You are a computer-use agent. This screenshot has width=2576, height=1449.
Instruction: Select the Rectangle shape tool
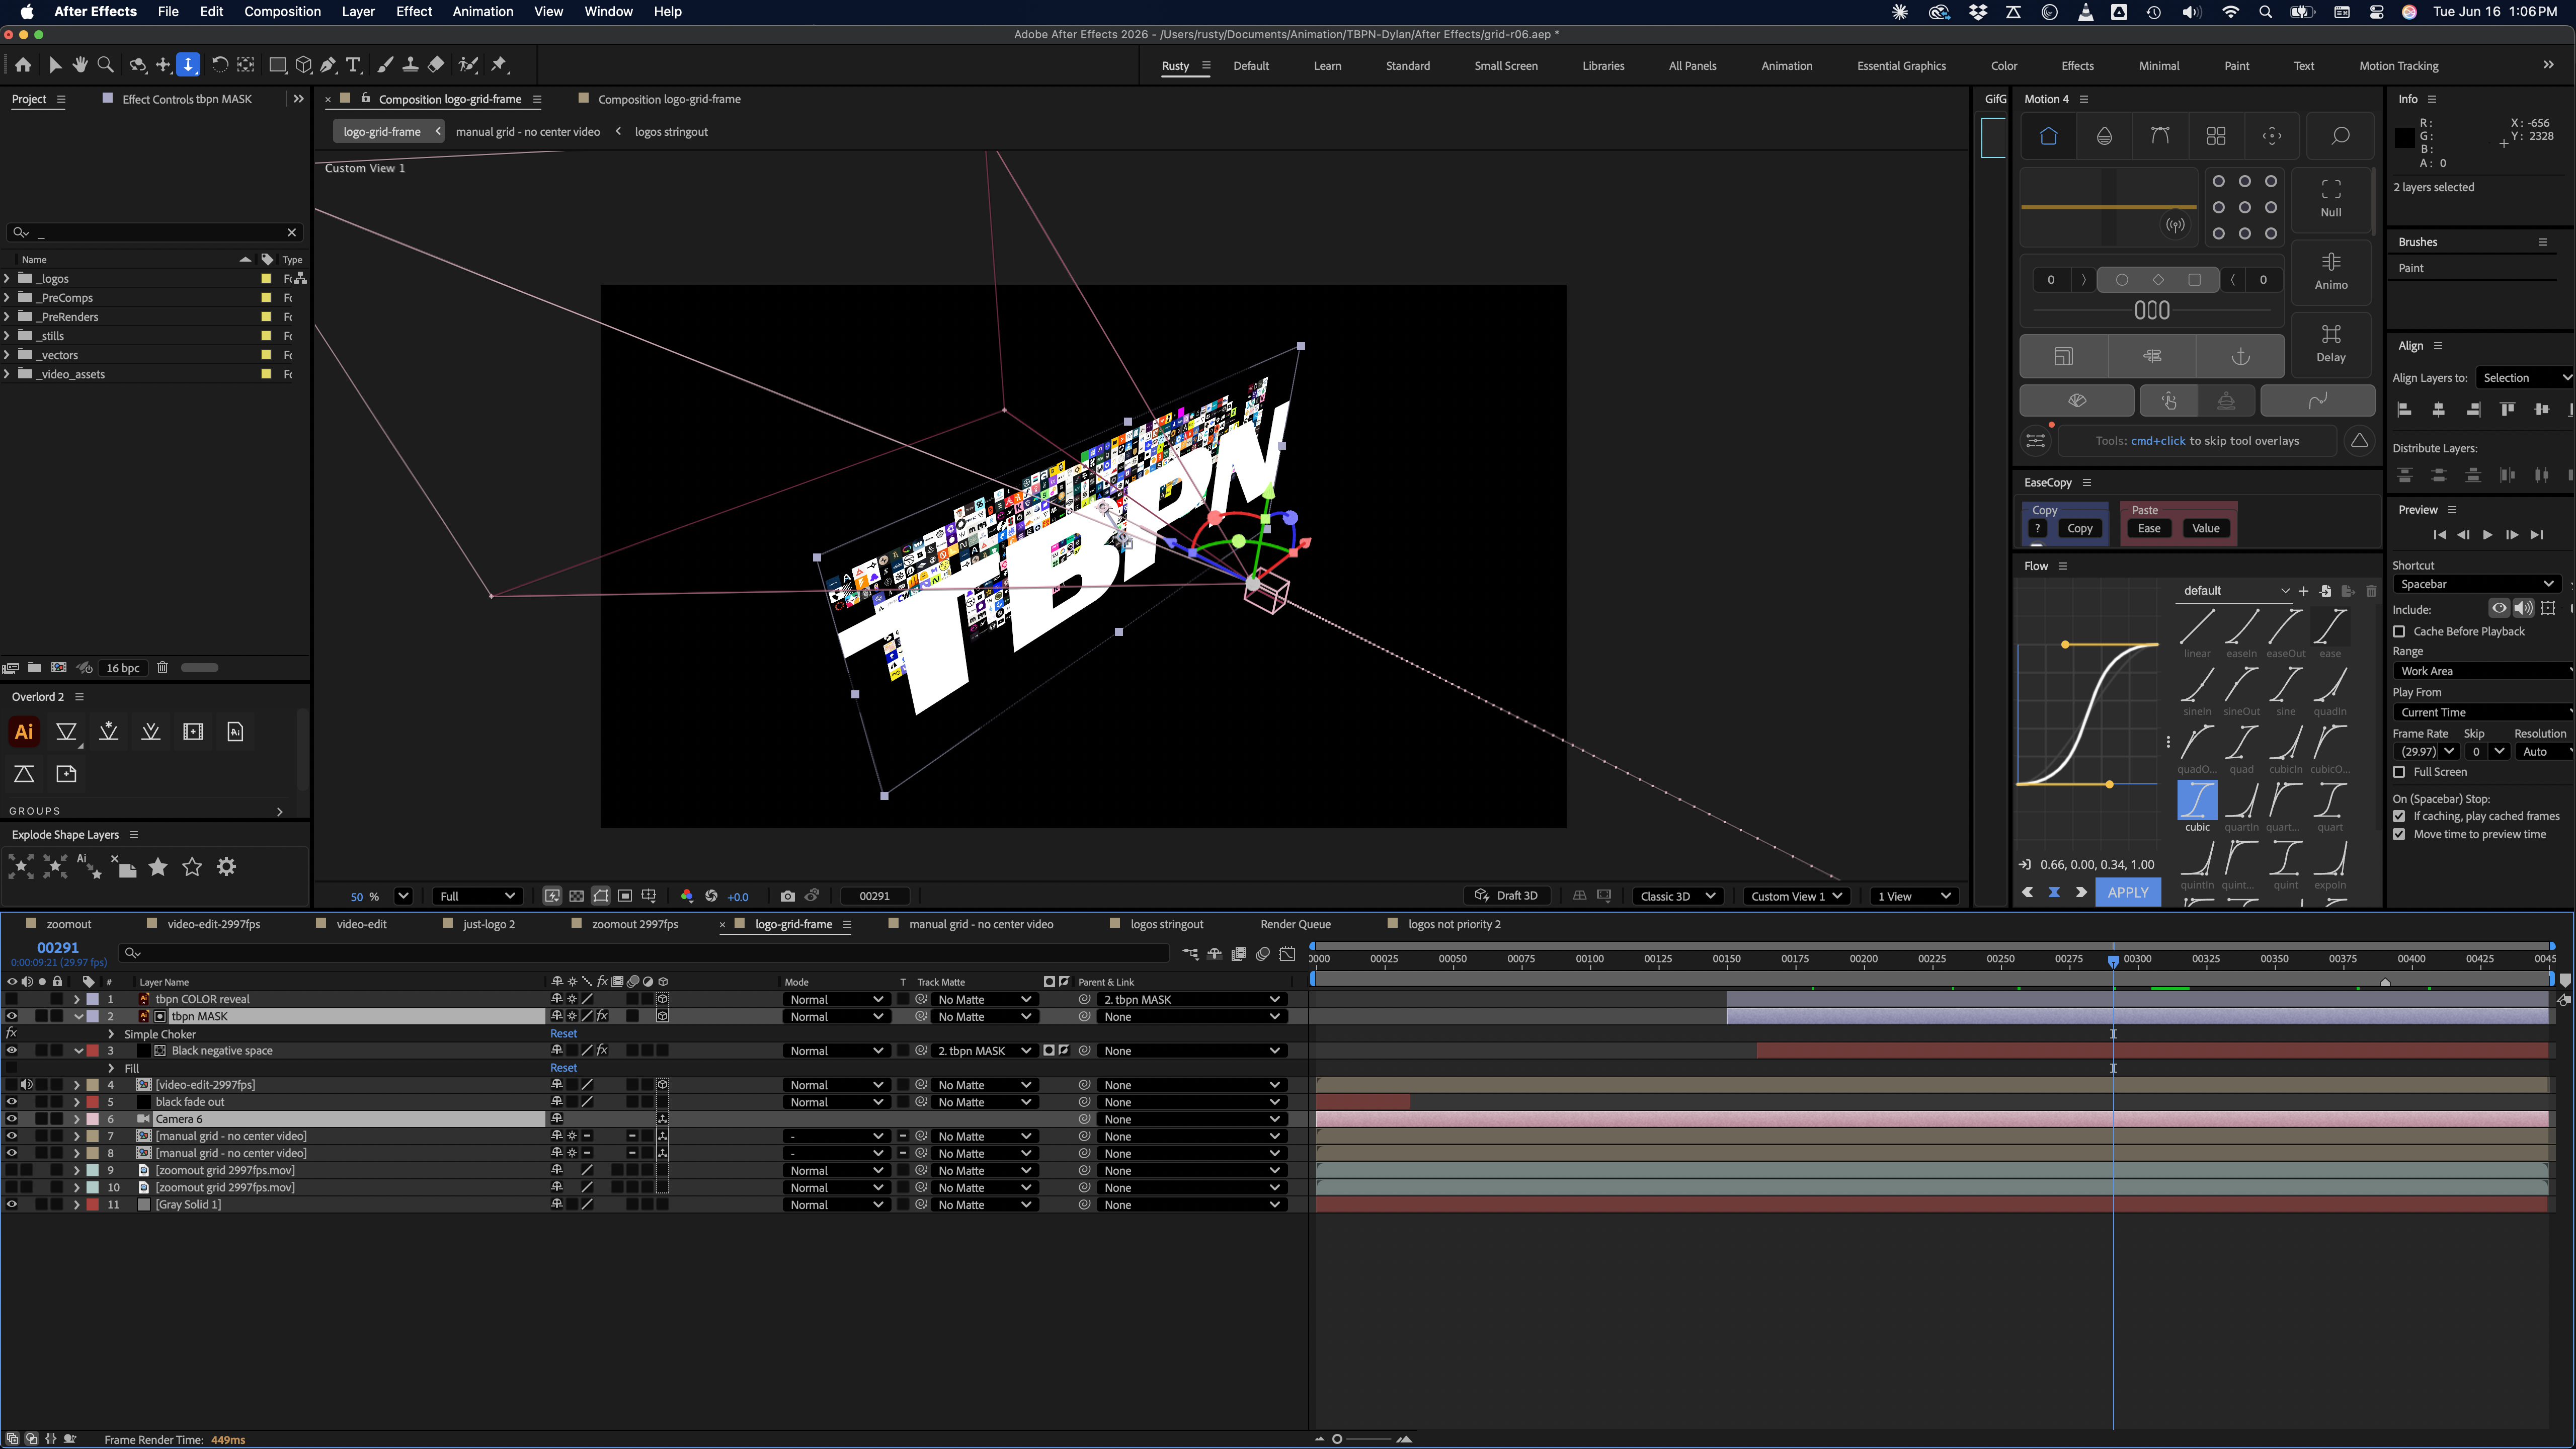pos(278,65)
